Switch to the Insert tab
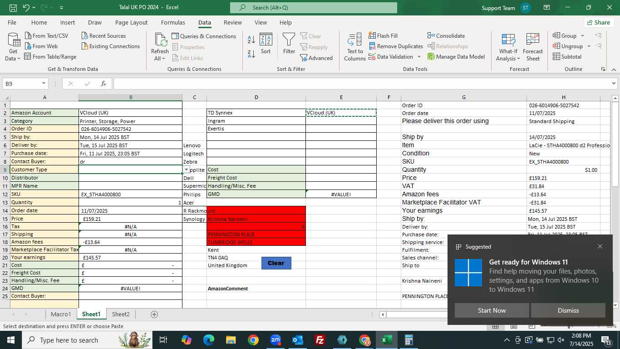 tap(68, 22)
